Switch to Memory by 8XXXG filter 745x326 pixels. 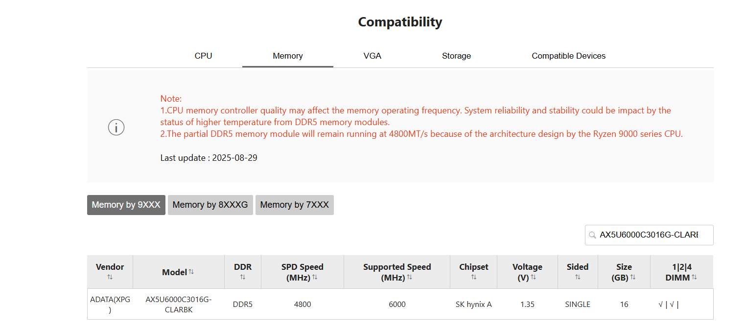tap(210, 205)
